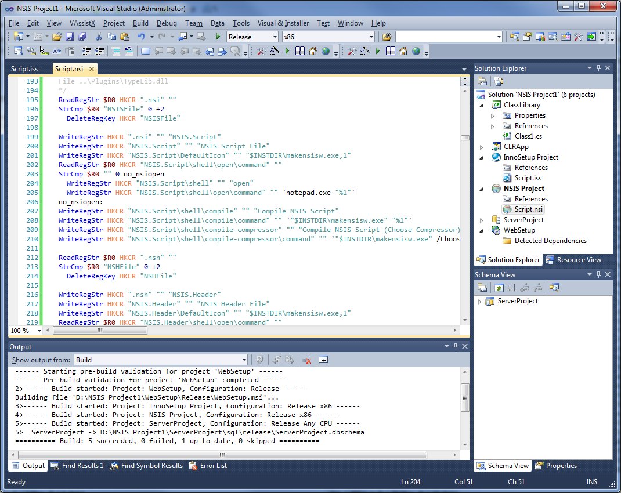Screen dimensions: 621x493
Task: Click Go to Next Message in Output toolbar
Action: coord(290,360)
